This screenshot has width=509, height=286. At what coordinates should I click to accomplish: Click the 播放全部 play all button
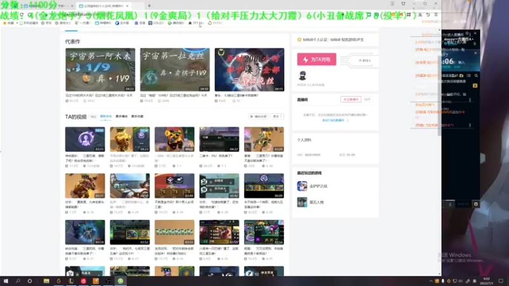[x=258, y=116]
